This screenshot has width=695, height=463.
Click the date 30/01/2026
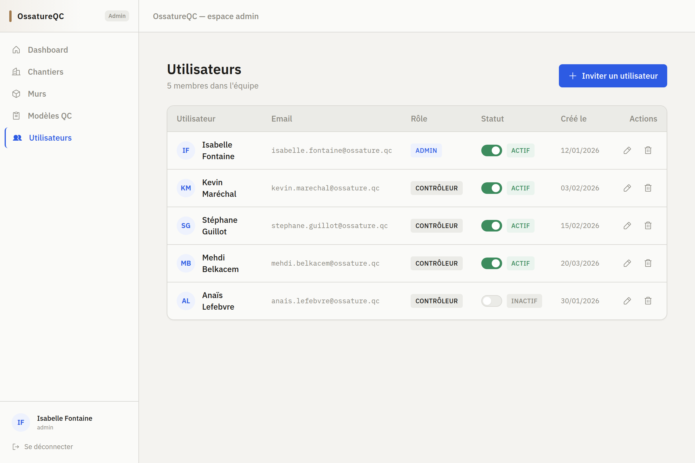[x=580, y=301]
